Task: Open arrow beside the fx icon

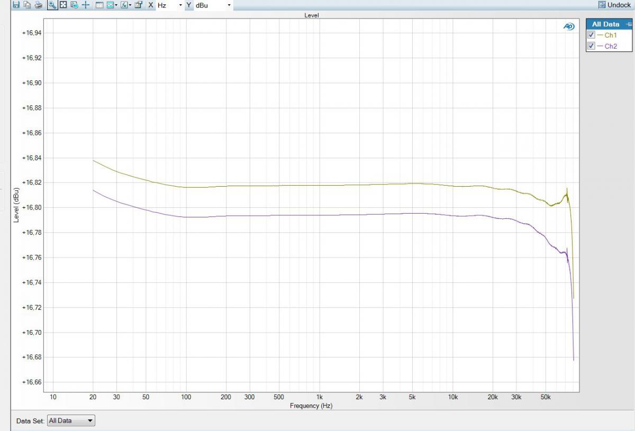Action: point(130,5)
